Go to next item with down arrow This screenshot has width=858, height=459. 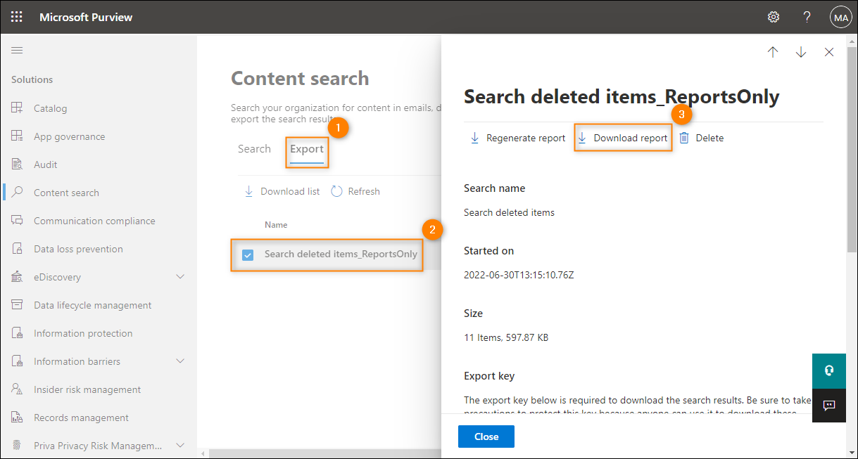coord(801,52)
